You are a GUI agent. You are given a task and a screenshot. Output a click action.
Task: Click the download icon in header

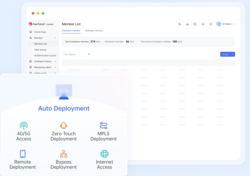coord(187,24)
